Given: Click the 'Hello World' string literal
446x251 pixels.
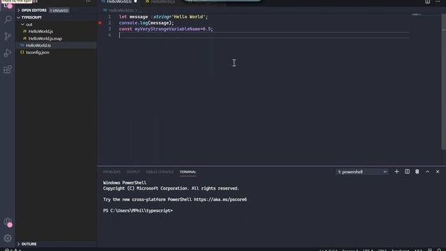Looking at the screenshot, I should click(x=188, y=17).
